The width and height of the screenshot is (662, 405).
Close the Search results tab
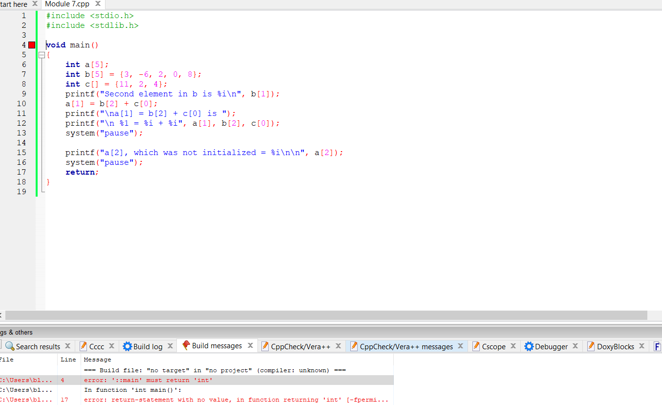click(x=67, y=346)
